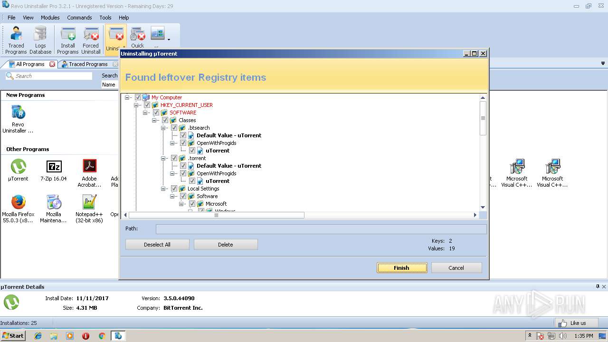
Task: Collapse .btsearch tree node
Action: tap(163, 128)
